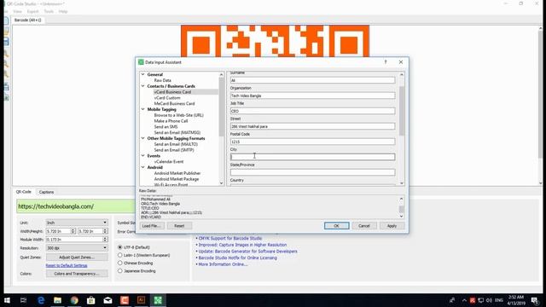This screenshot has height=307, width=546.
Task: Open Colors and Transparency... settings
Action: point(77,274)
